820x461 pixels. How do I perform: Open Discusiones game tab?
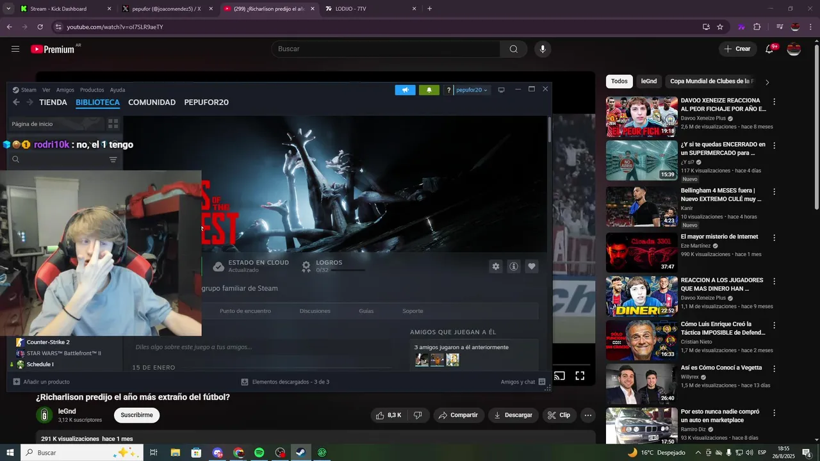[x=315, y=311]
